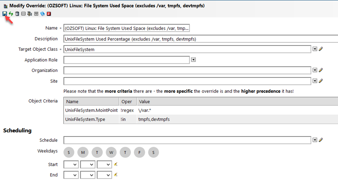Click the Name input field

(x=126, y=28)
